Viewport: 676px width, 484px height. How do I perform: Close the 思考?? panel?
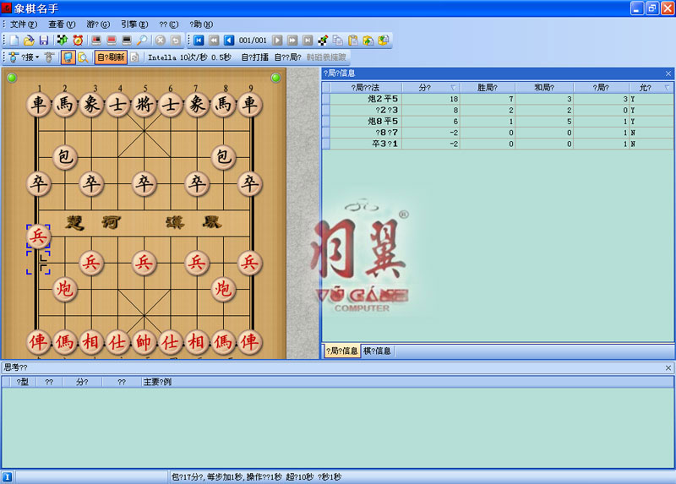(x=668, y=367)
